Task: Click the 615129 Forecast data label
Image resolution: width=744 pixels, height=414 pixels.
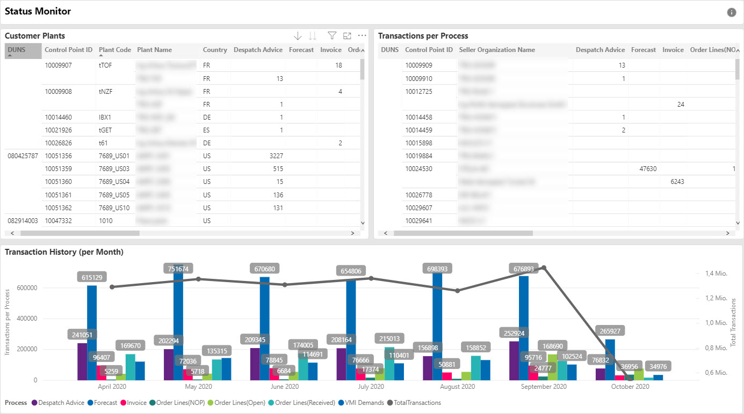Action: (x=92, y=277)
